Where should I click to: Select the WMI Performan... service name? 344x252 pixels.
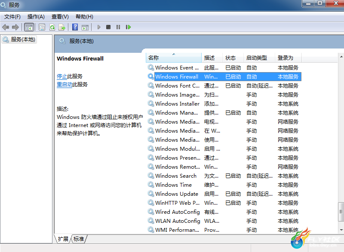coord(177,230)
